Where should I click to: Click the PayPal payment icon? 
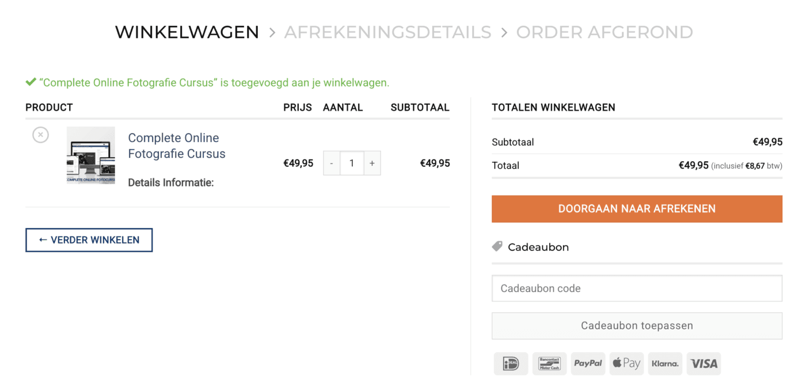click(x=588, y=363)
